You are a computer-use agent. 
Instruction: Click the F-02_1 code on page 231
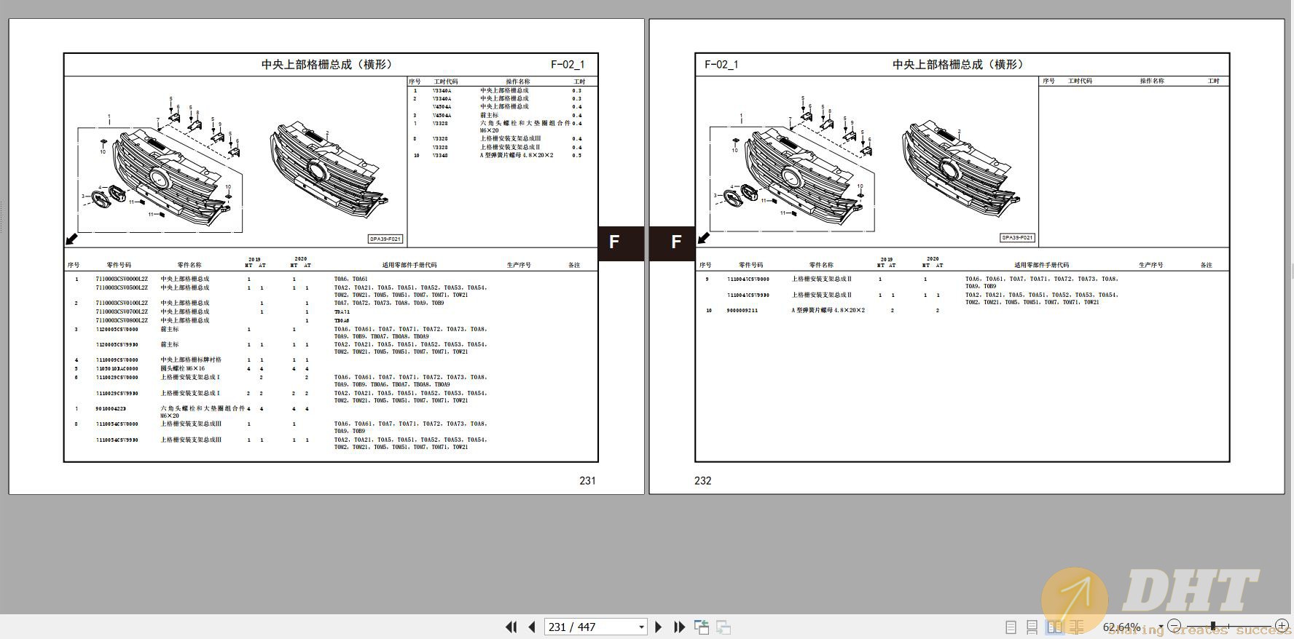tap(568, 65)
